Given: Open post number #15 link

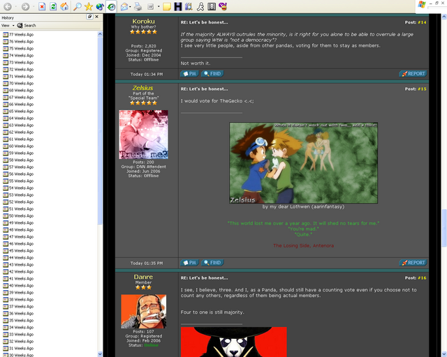Looking at the screenshot, I should point(422,89).
